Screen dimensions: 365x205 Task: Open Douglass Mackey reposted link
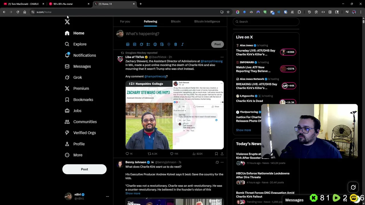[x=141, y=53]
